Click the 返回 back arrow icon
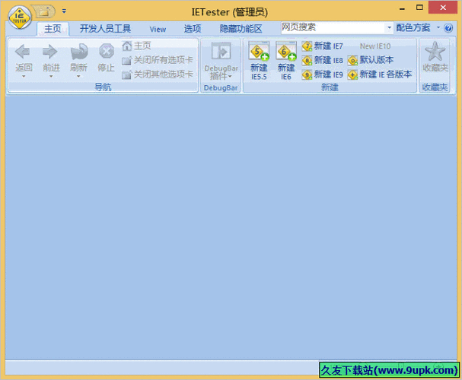Image resolution: width=462 pixels, height=380 pixels. click(x=23, y=52)
